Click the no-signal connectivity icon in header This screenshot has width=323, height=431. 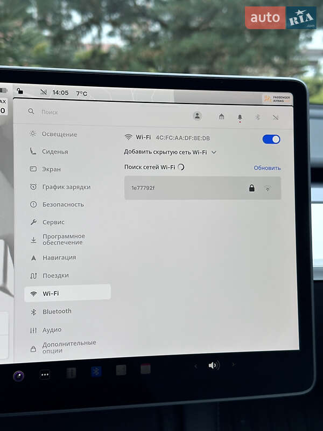276,117
